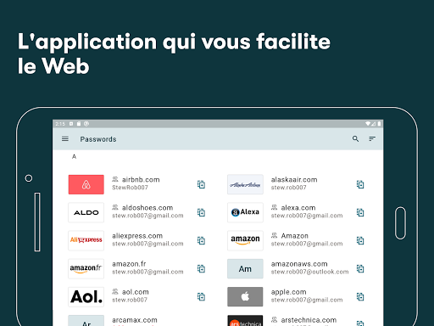This screenshot has width=434, height=326.
Task: Select the Ars Technica logo thumbnail
Action: (245, 321)
